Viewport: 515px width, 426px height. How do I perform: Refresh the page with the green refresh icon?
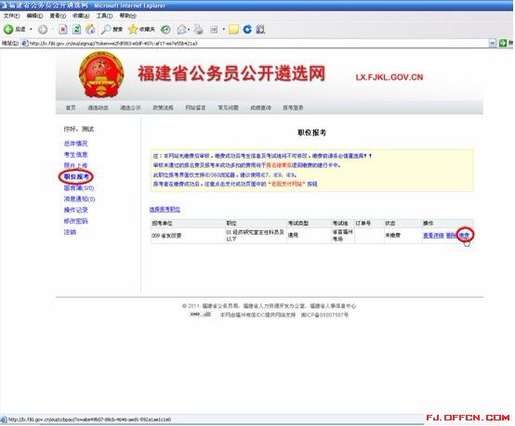coord(76,30)
